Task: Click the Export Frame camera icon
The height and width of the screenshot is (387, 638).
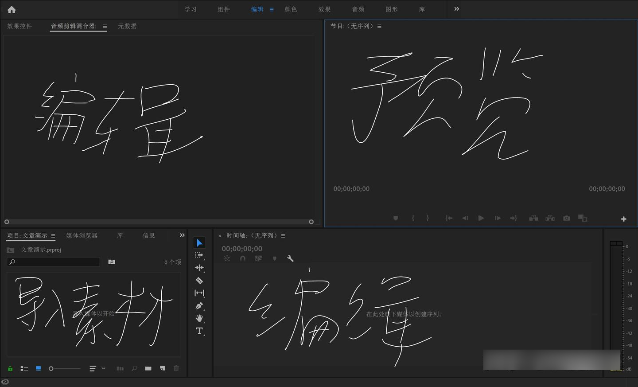Action: click(x=566, y=218)
